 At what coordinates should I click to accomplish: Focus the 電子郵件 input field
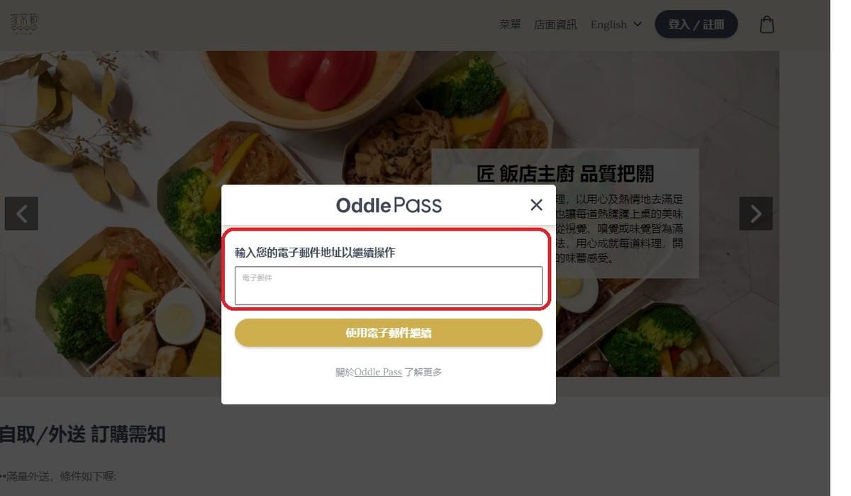(389, 286)
